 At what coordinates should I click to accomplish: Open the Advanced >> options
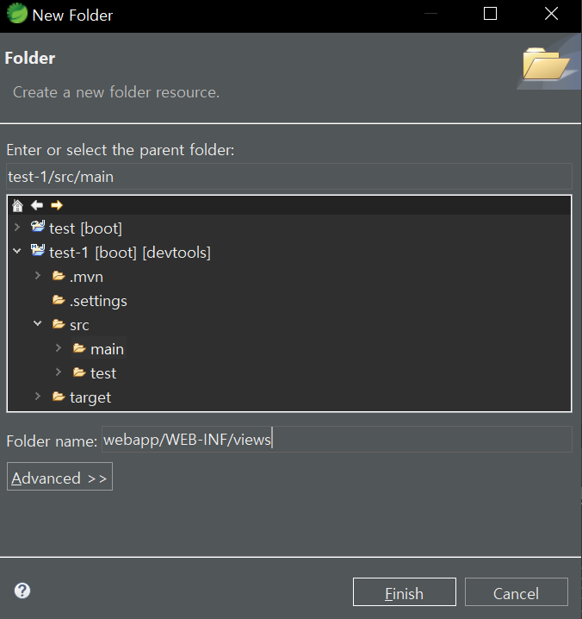pyautogui.click(x=59, y=478)
